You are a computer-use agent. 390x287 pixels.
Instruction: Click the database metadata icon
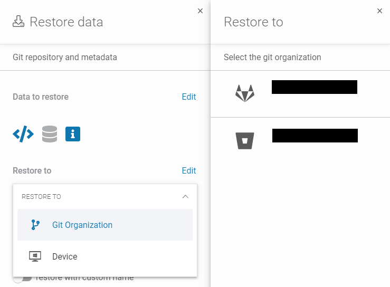pos(50,134)
